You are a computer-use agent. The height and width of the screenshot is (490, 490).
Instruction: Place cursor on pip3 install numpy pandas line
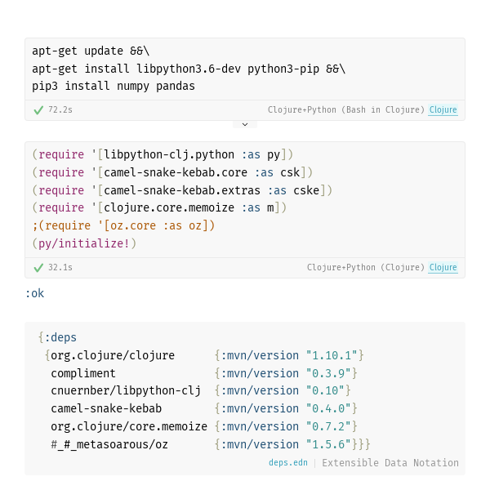[x=114, y=87]
